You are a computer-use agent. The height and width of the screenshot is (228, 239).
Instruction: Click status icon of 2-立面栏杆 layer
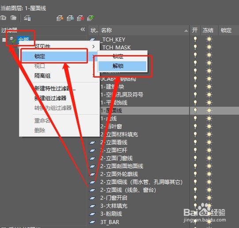(x=92, y=150)
